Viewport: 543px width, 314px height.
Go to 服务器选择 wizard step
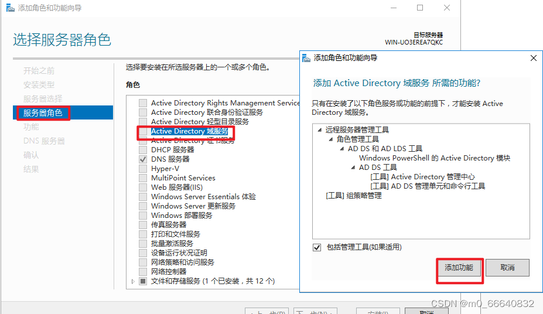pyautogui.click(x=43, y=98)
